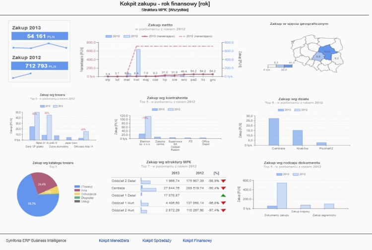Click red down arrow in Oddział 1 Hurt row
The height and width of the screenshot is (250, 372).
click(x=224, y=203)
